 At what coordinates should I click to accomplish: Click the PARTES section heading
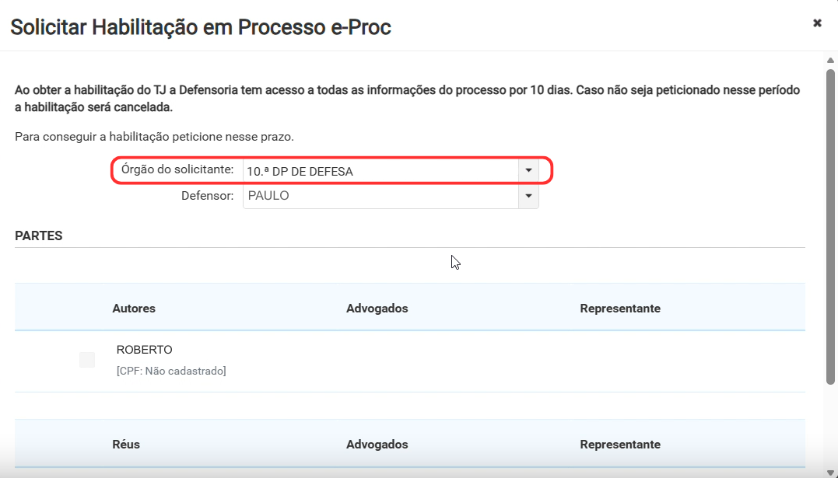tap(38, 236)
